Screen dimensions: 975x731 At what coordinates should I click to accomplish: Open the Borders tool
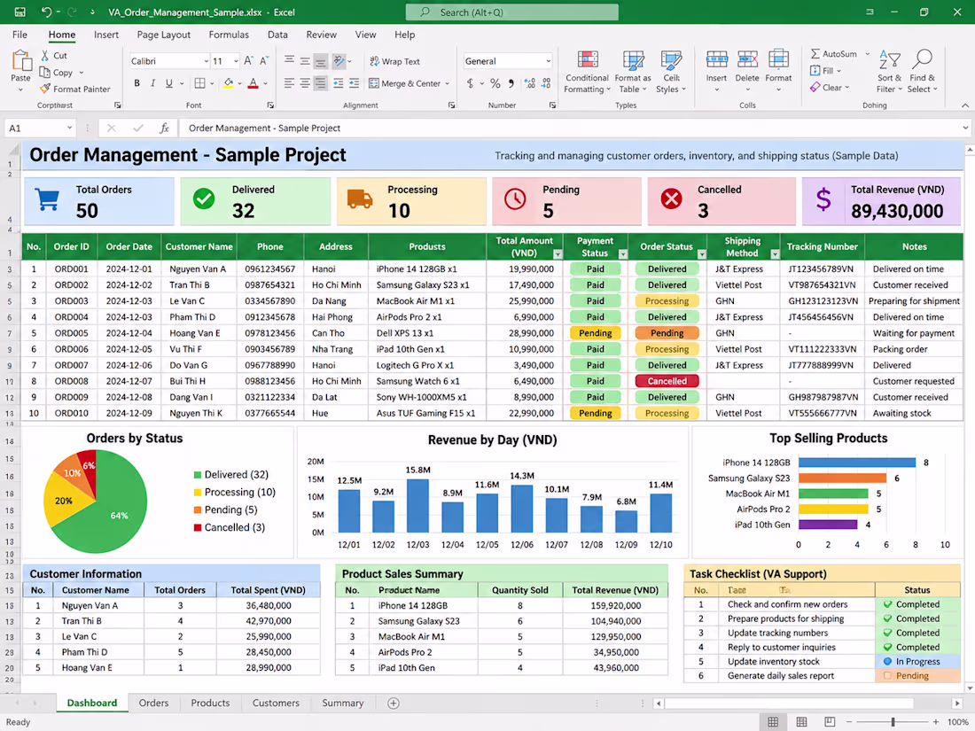click(x=199, y=83)
